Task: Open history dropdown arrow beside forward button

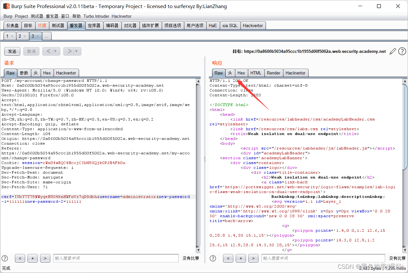Action: click(x=76, y=51)
